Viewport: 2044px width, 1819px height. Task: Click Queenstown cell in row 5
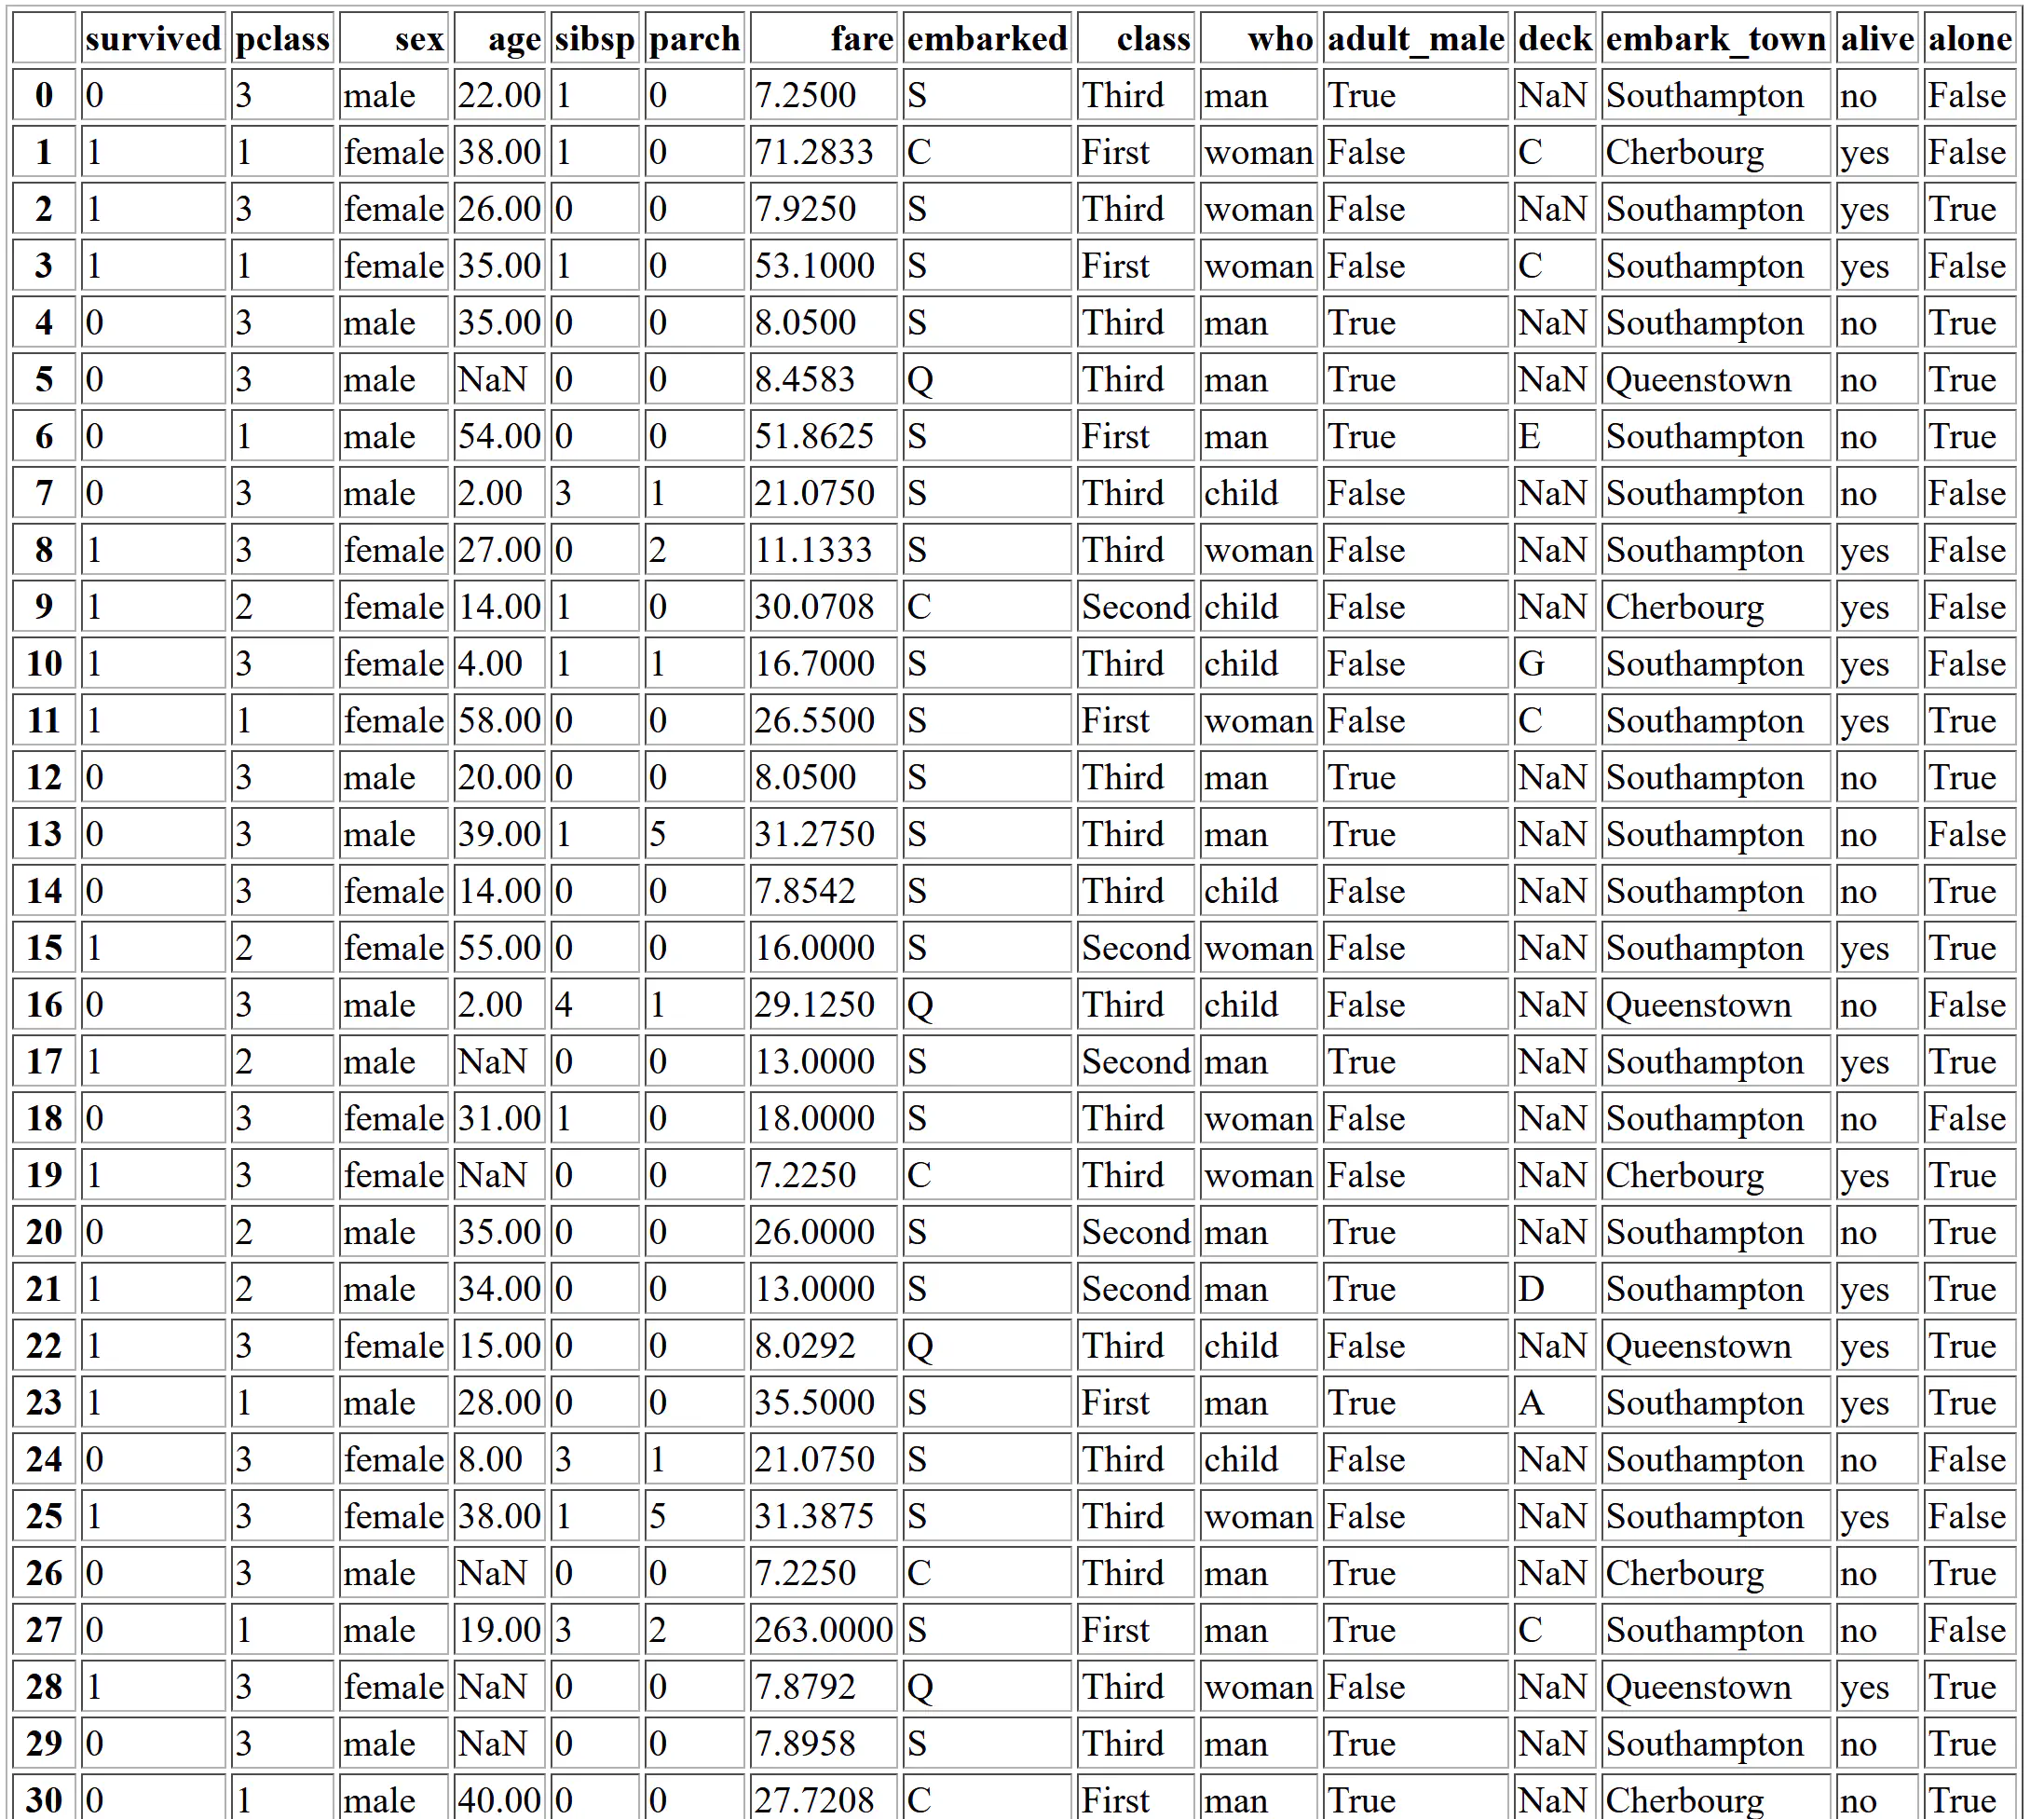pyautogui.click(x=1698, y=380)
